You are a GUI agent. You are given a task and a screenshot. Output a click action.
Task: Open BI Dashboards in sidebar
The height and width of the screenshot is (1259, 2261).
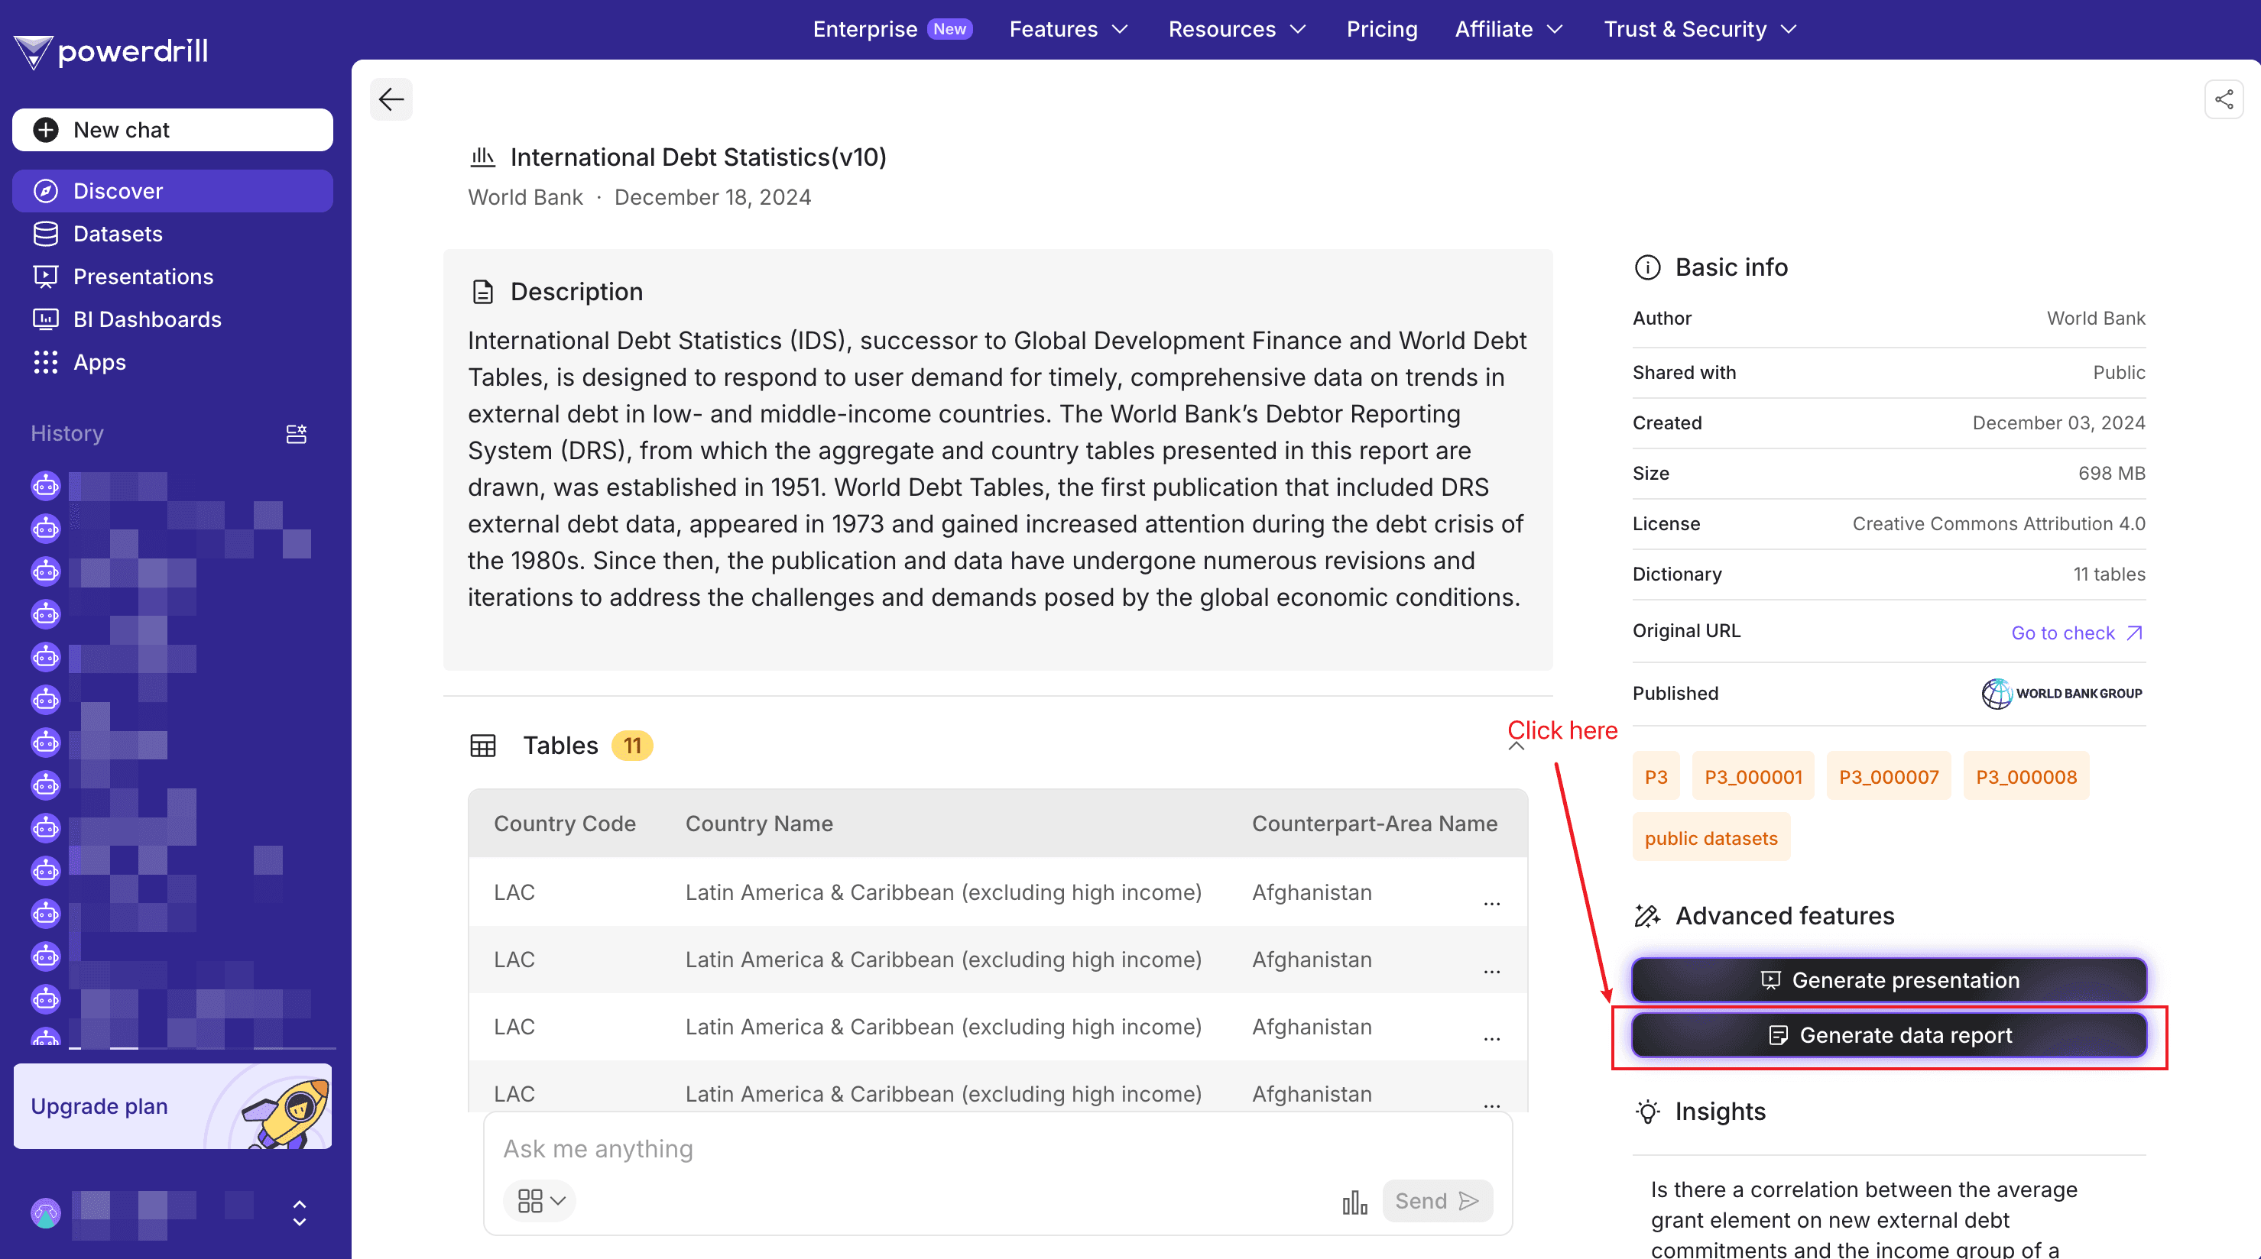(x=147, y=319)
